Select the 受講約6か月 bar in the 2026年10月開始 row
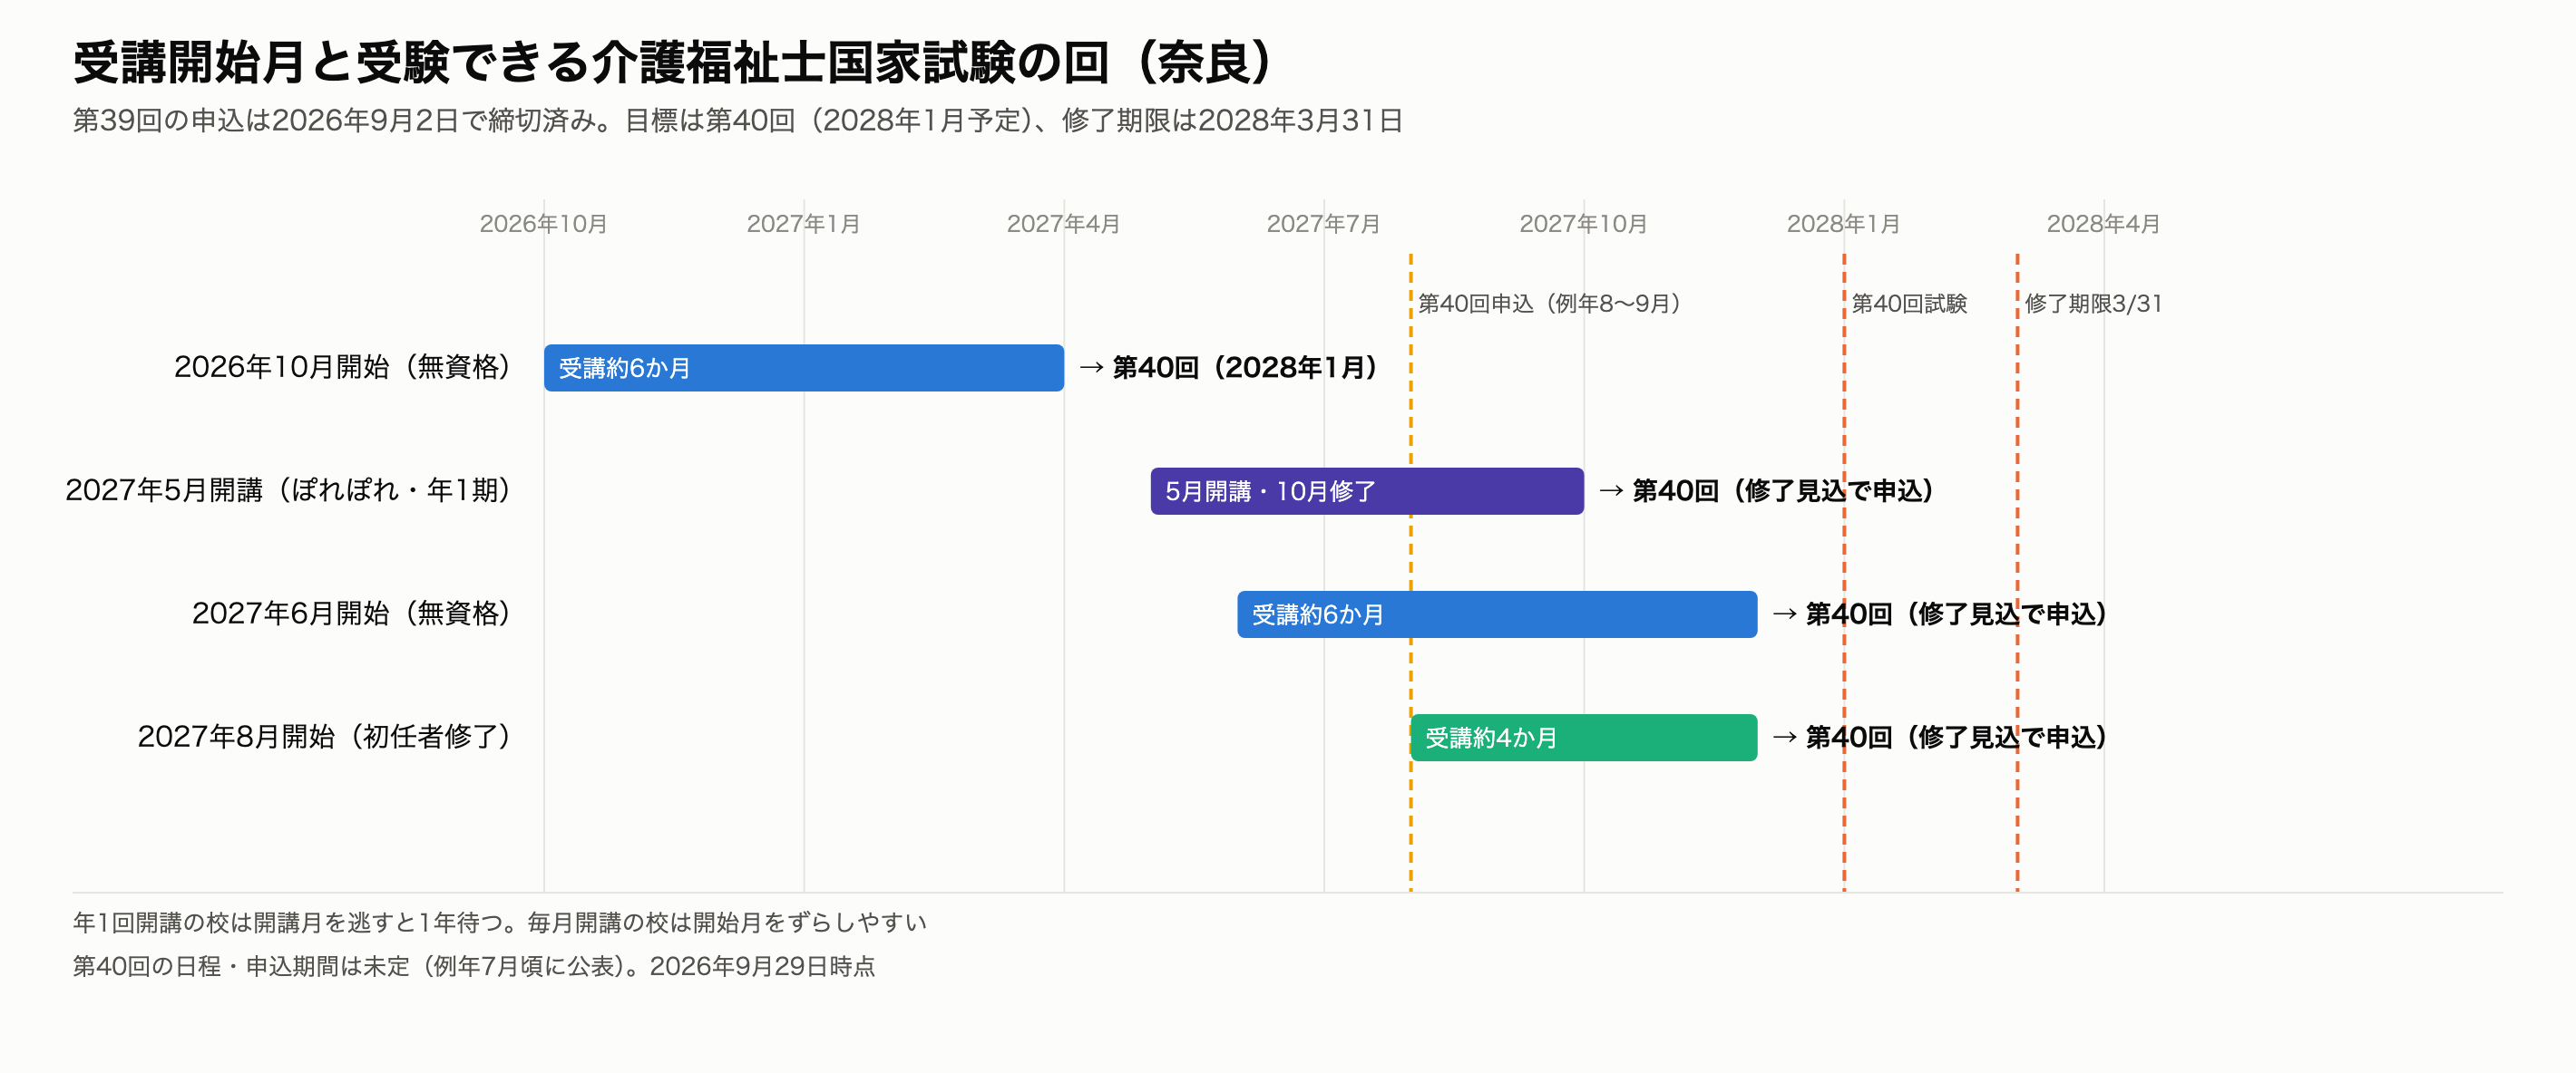This screenshot has height=1073, width=2576. coord(803,368)
